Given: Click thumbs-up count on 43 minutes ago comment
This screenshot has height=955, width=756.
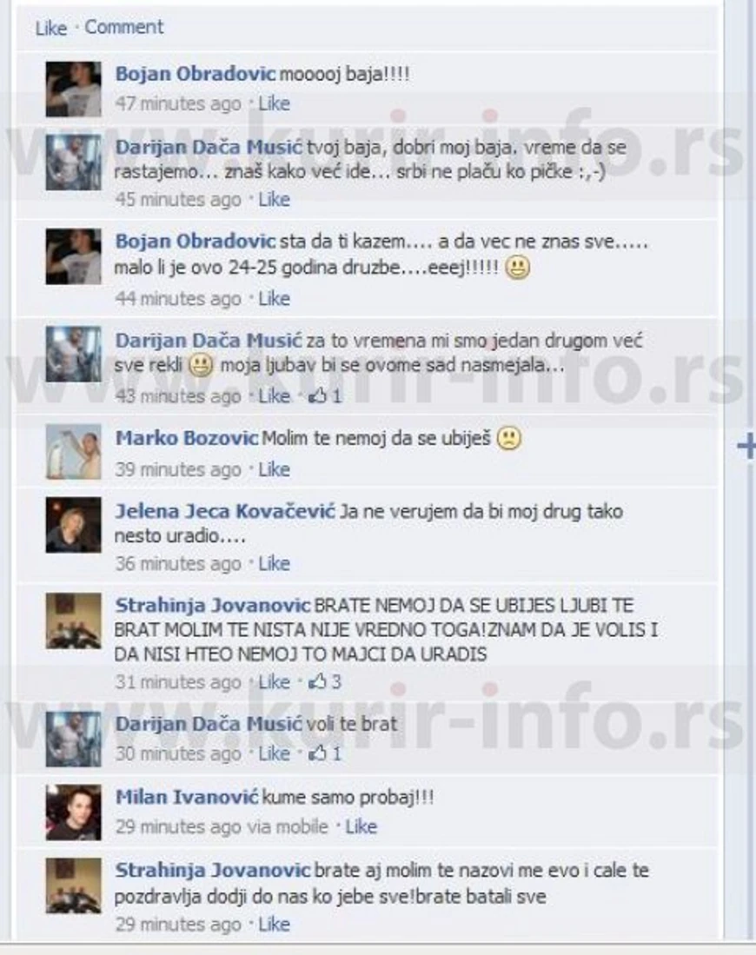Looking at the screenshot, I should pyautogui.click(x=336, y=396).
